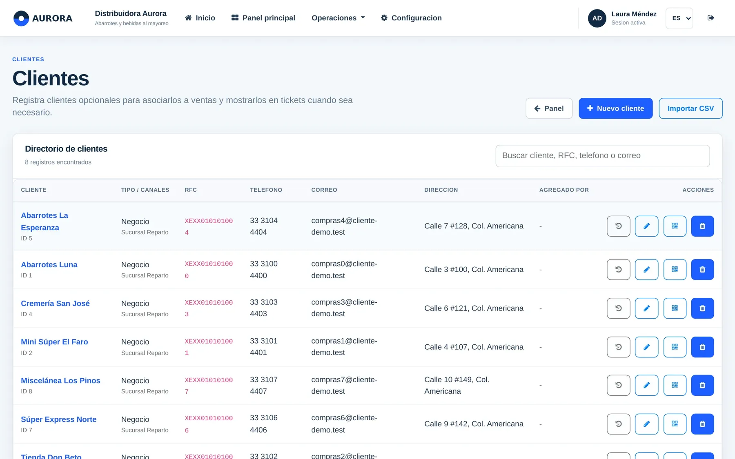This screenshot has height=459, width=735.
Task: Show QR code for Abarrotes La Esperanza
Action: point(675,226)
